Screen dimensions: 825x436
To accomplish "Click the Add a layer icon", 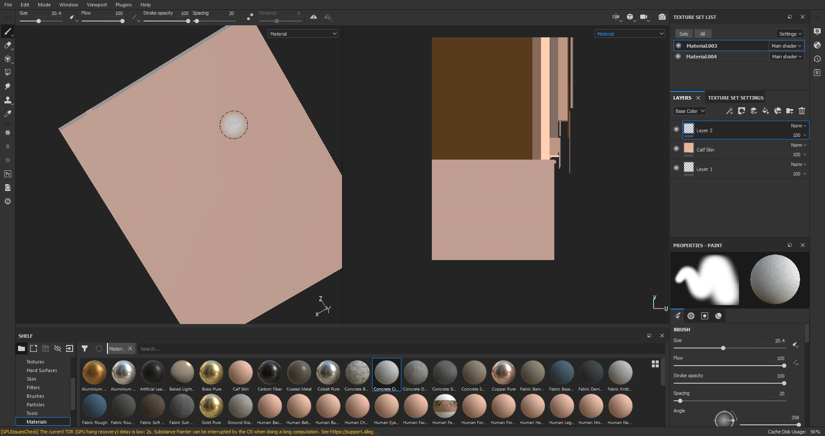I will pyautogui.click(x=754, y=111).
